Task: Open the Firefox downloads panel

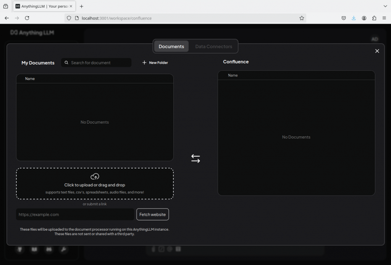Action: 354,18
